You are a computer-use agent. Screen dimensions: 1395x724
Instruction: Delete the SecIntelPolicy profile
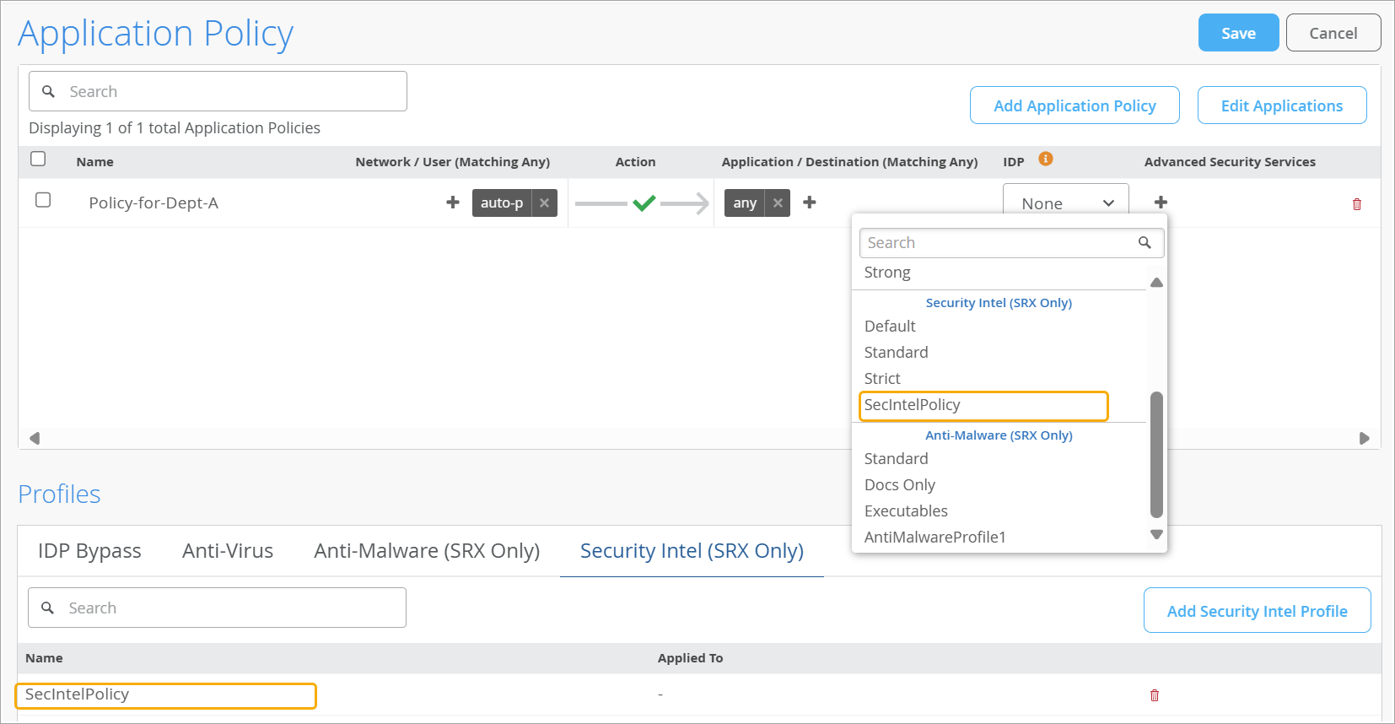tap(1155, 695)
